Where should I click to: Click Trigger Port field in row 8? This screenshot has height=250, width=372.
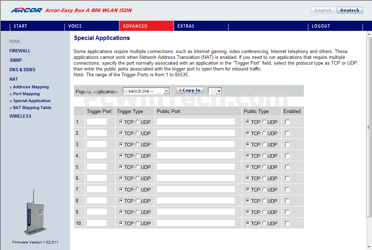(x=96, y=201)
